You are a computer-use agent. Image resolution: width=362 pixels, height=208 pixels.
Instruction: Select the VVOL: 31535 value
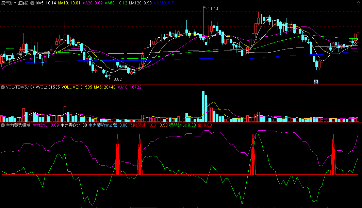click(48, 87)
